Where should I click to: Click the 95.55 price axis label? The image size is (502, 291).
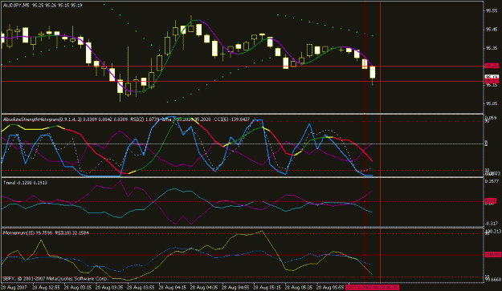[492, 11]
